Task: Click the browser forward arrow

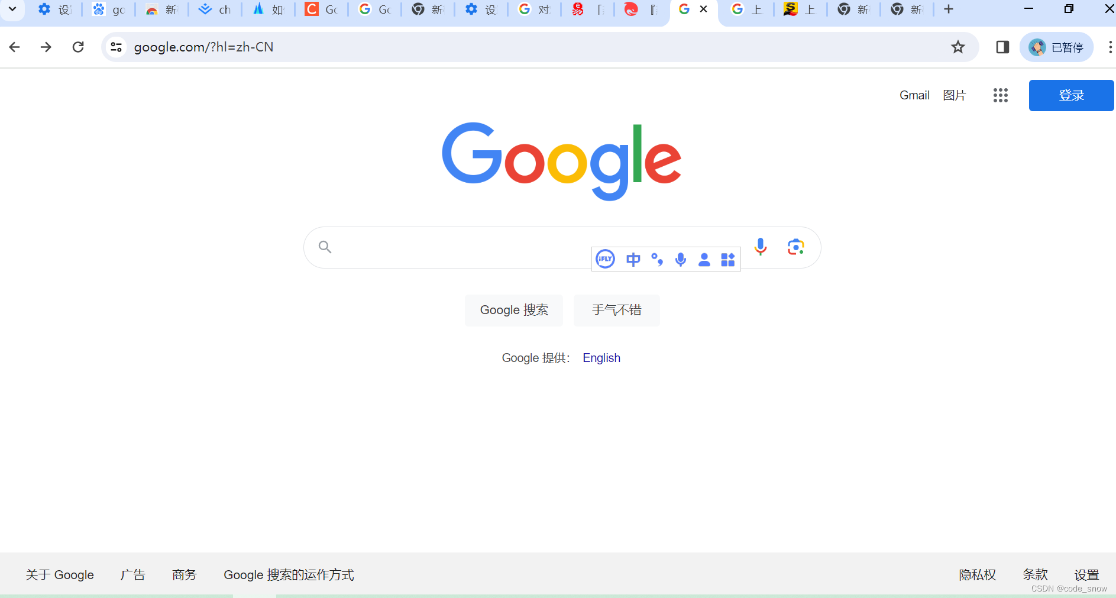Action: [x=46, y=47]
